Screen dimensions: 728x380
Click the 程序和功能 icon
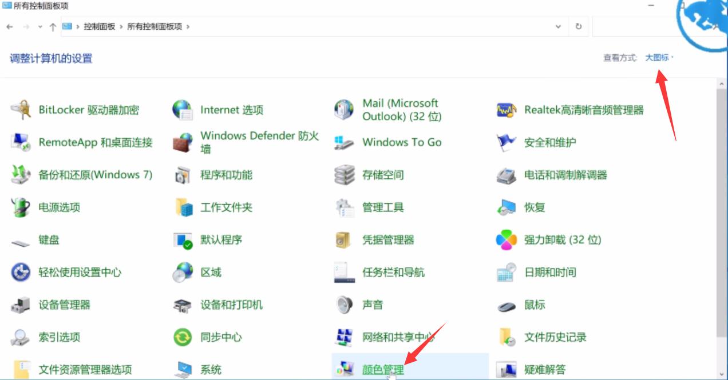click(183, 175)
